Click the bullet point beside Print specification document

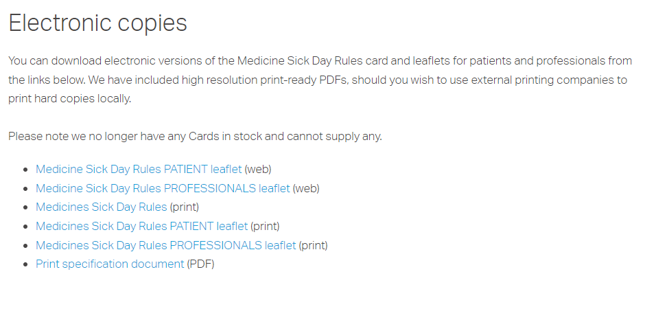[26, 264]
